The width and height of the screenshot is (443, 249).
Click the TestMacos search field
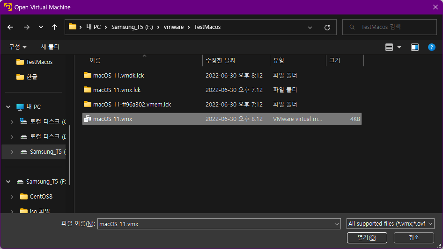[390, 27]
